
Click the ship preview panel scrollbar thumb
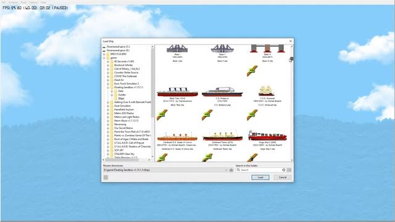(291, 59)
